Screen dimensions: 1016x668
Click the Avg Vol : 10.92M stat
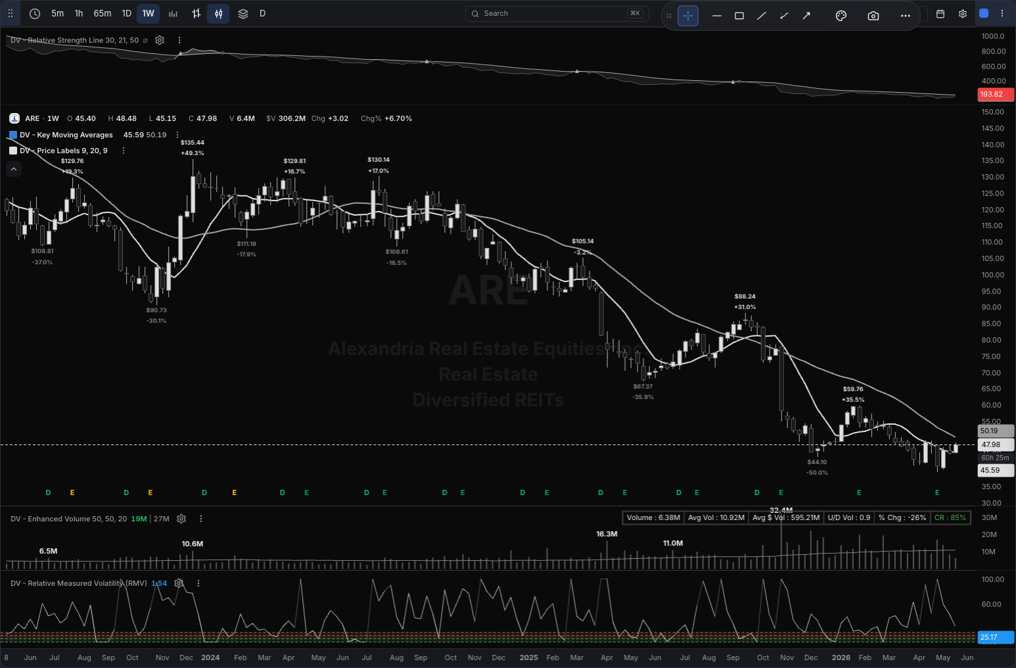pyautogui.click(x=716, y=517)
